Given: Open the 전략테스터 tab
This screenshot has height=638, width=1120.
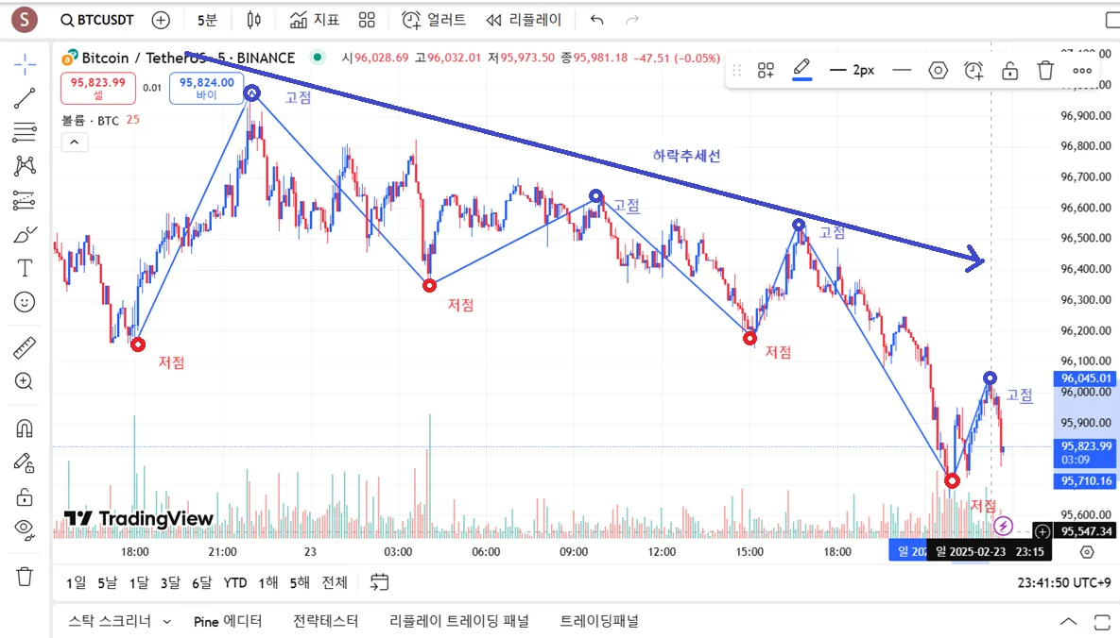Looking at the screenshot, I should tap(326, 621).
